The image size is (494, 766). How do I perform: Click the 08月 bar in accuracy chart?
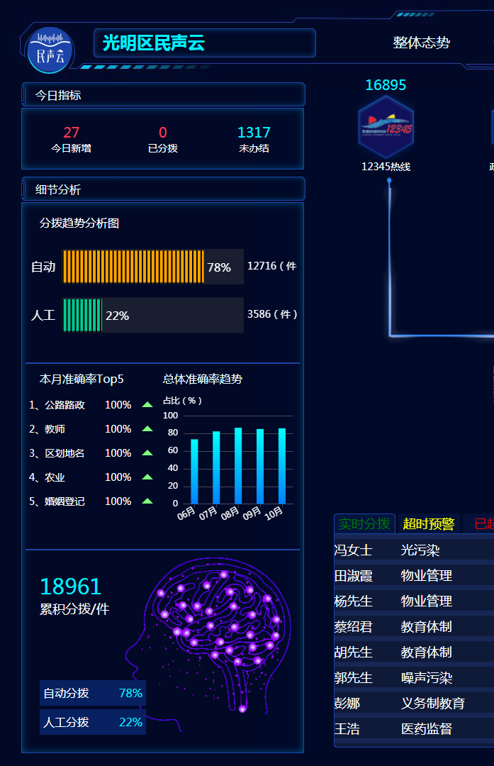[238, 465]
